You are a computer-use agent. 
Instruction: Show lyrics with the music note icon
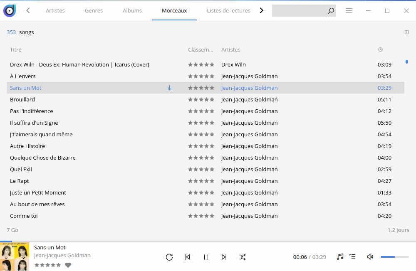pos(340,257)
